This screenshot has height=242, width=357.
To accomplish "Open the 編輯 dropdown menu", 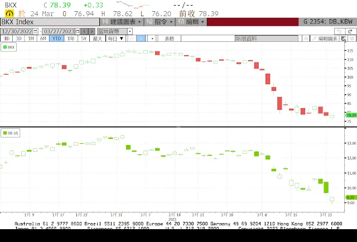I will tap(191, 22).
